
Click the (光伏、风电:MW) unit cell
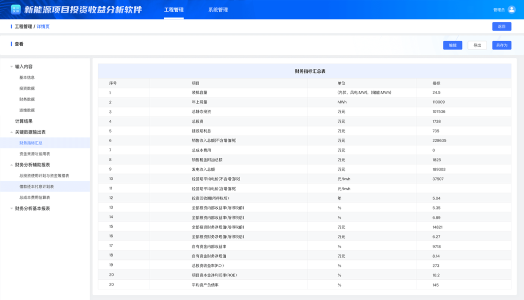364,92
